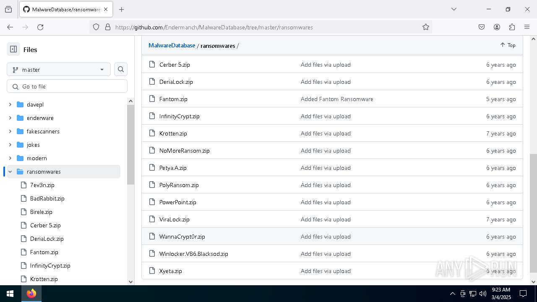This screenshot has height=302, width=537.
Task: Expand the fakescanners folder chevron
Action: click(10, 131)
